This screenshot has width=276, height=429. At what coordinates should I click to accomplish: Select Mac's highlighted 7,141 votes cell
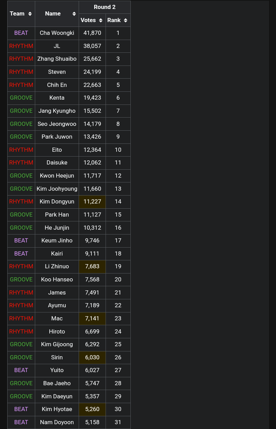pyautogui.click(x=92, y=318)
